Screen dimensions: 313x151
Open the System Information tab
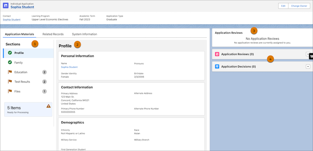85,34
